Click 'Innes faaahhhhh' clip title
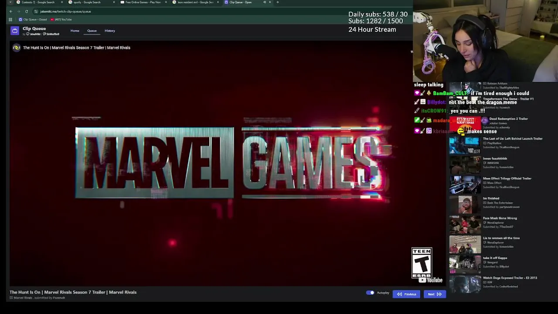 [495, 159]
